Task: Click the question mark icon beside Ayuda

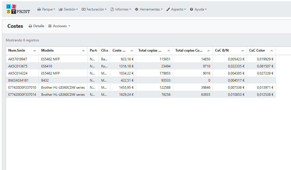Action: pyautogui.click(x=192, y=9)
